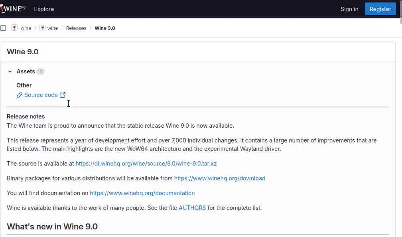
Task: Click the second wine project avatar icon
Action: click(x=43, y=28)
